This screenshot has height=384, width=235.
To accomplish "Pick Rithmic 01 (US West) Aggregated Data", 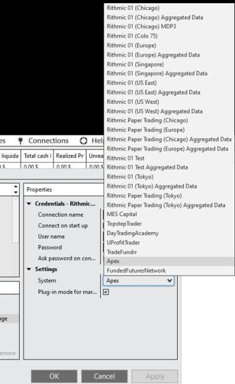I will 169,111.
